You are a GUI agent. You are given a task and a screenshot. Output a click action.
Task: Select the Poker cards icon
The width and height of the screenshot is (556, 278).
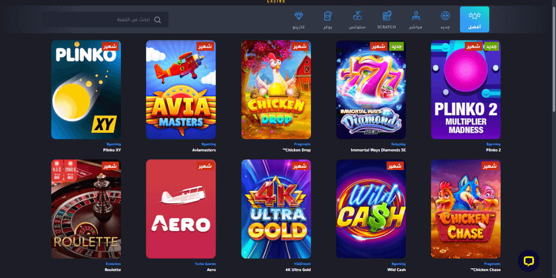pos(328,16)
